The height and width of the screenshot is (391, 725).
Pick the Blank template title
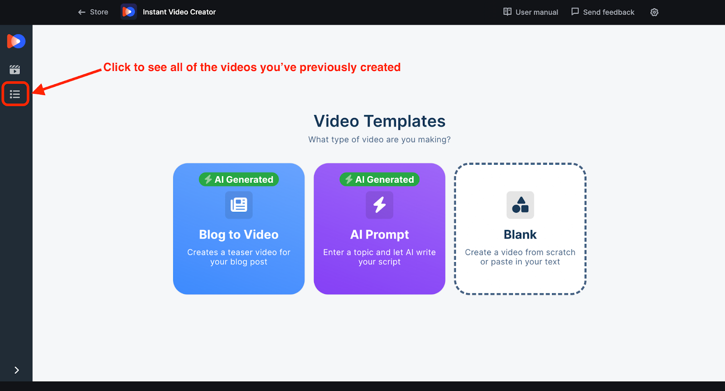tap(520, 234)
